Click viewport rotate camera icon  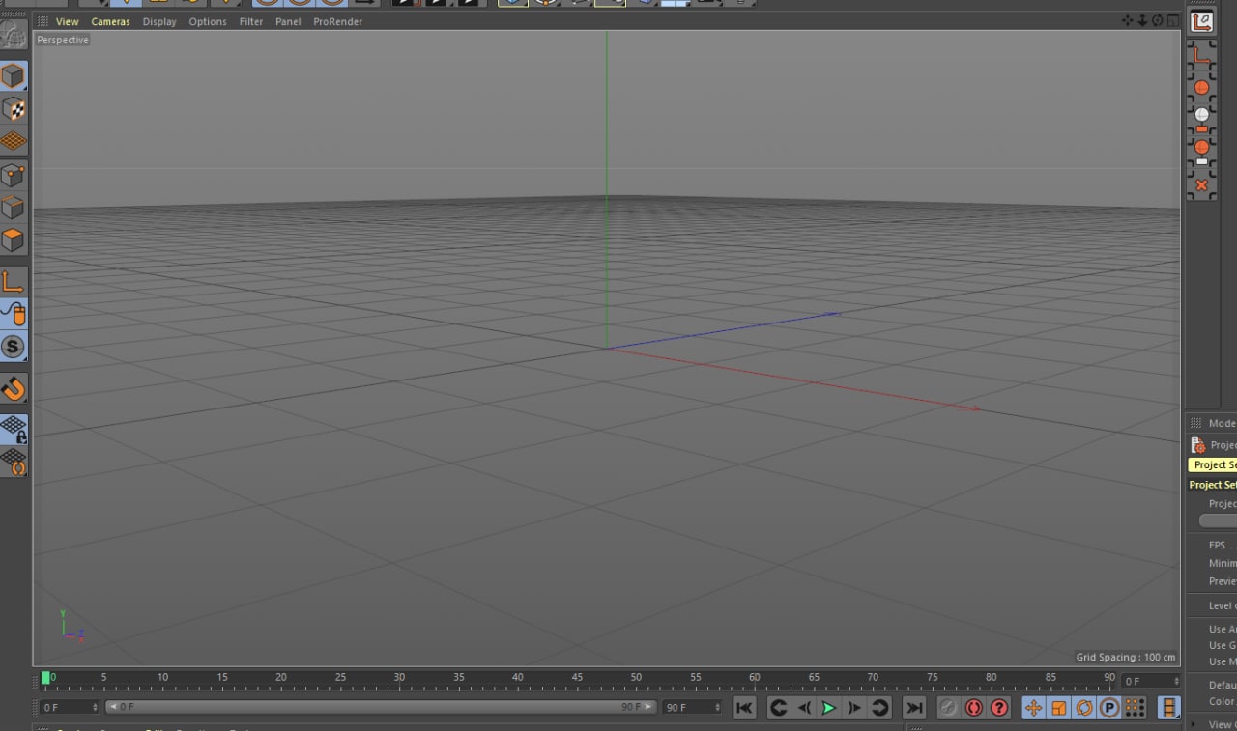(x=1158, y=20)
